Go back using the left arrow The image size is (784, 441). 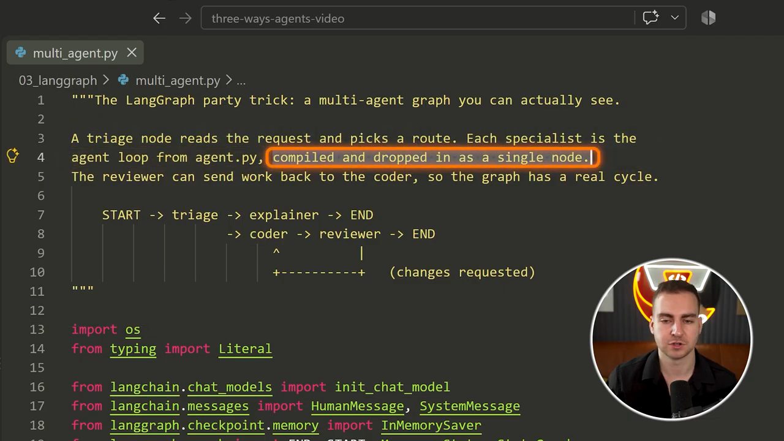(159, 18)
